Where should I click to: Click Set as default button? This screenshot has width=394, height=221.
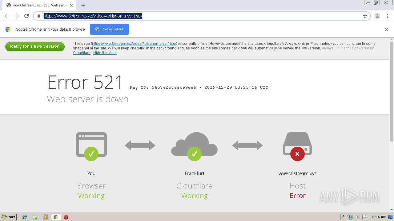point(109,29)
